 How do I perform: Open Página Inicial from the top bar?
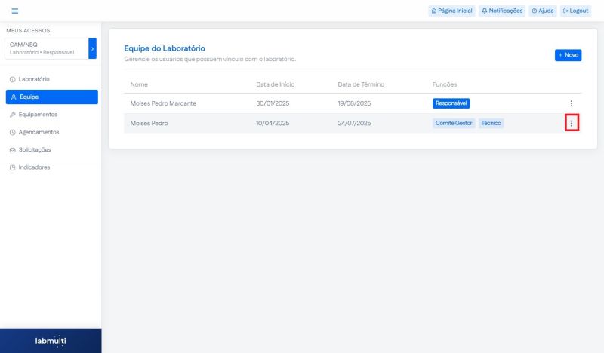coord(451,11)
